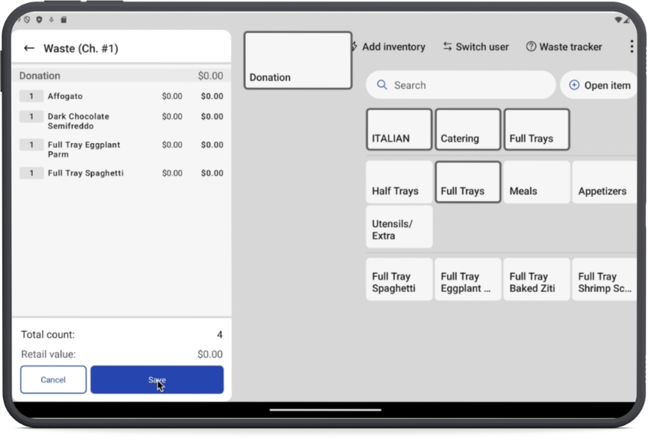
Task: Click the Retail value label
Action: (48, 354)
